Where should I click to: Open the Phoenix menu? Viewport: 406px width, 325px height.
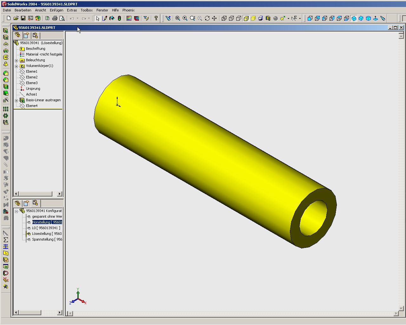coord(128,10)
